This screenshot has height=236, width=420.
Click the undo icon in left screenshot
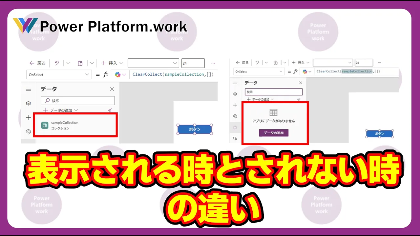pos(57,63)
